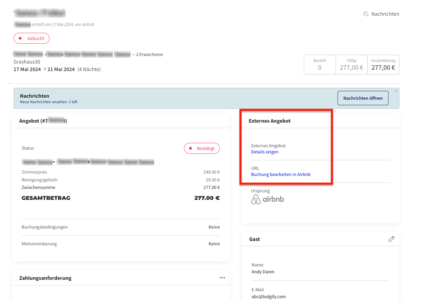This screenshot has width=425, height=301.
Task: Click the red dot in the Gebucht badge
Action: point(20,39)
